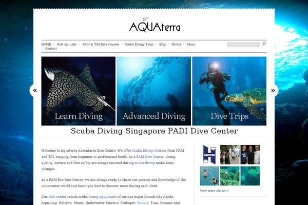Open the beach hammock photo thumbnail

tap(229, 155)
